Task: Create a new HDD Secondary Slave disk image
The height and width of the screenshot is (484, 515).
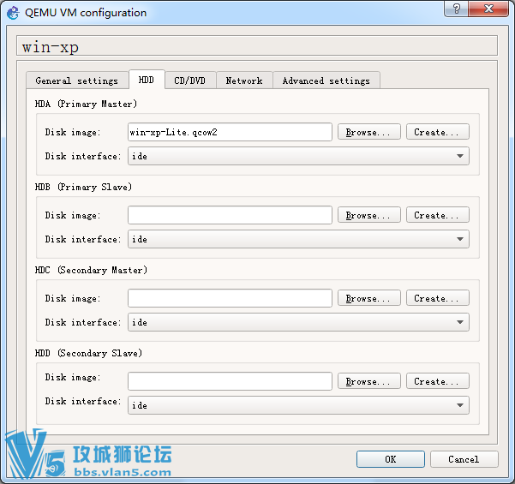Action: [438, 381]
